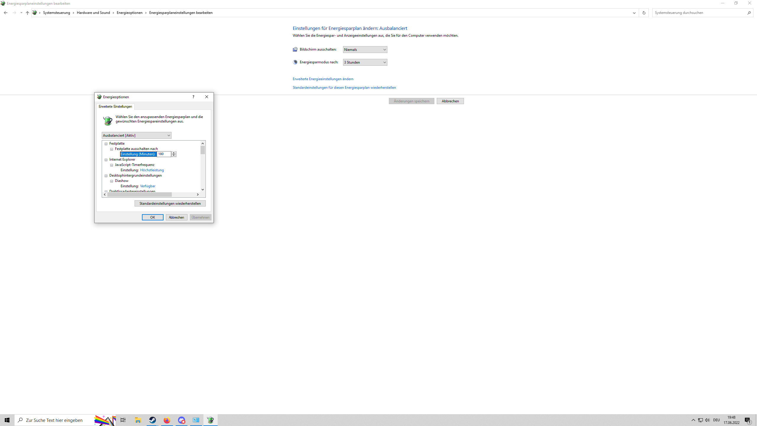This screenshot has width=757, height=426.
Task: Click the back navigation arrow
Action: [6, 13]
